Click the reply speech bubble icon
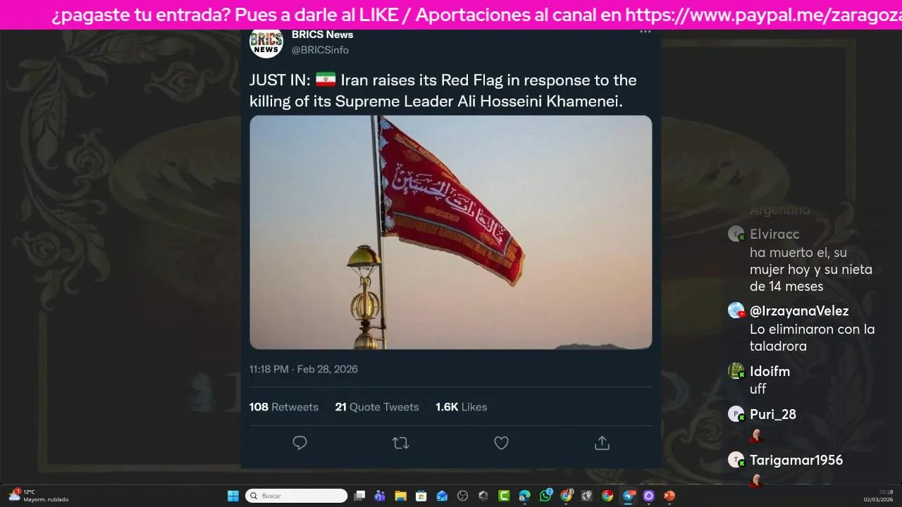 tap(299, 443)
